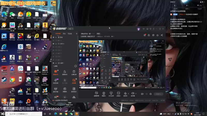The width and height of the screenshot is (207, 116).
Task: Add the 桌面屏幕 screen capture source
Action: [x=97, y=94]
